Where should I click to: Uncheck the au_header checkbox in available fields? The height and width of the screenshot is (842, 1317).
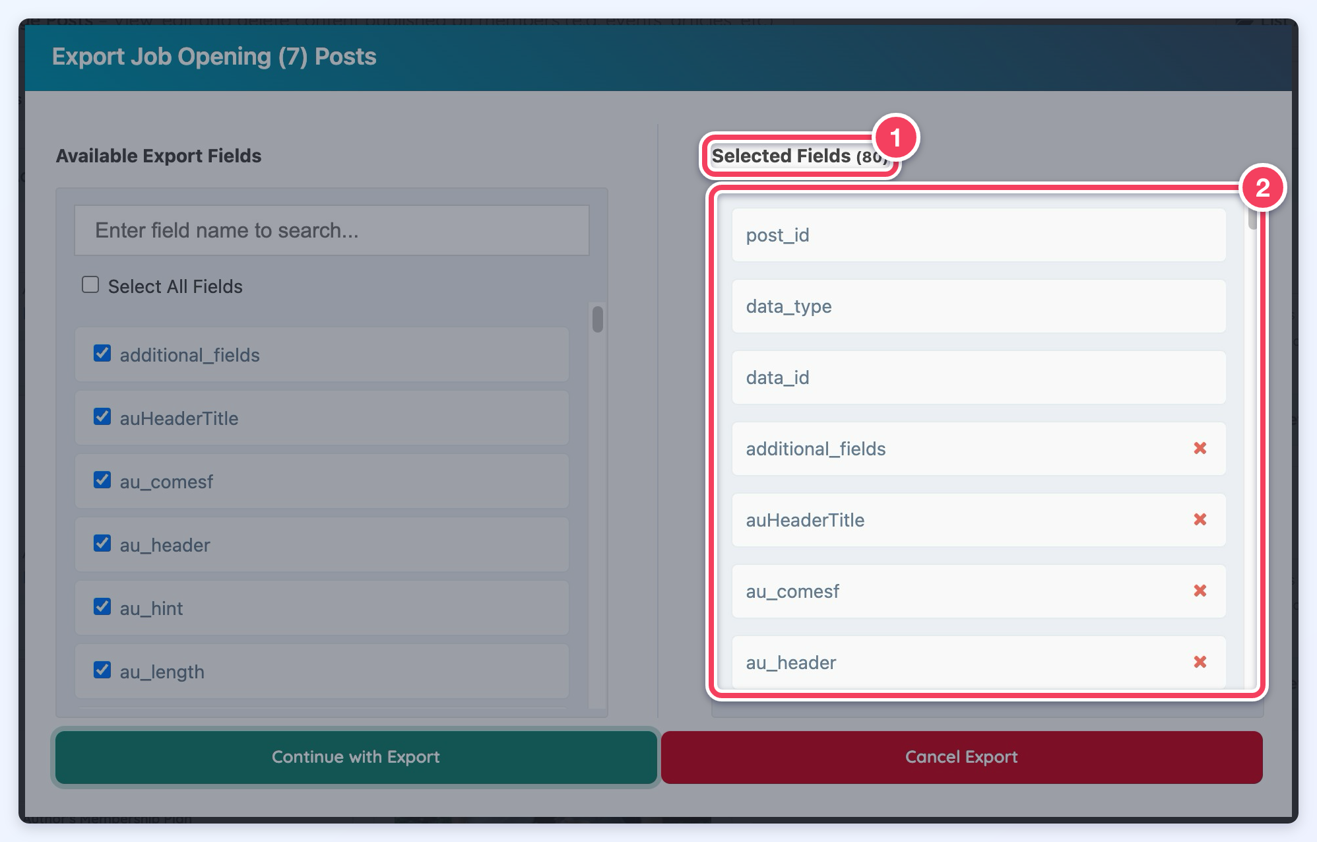(102, 543)
